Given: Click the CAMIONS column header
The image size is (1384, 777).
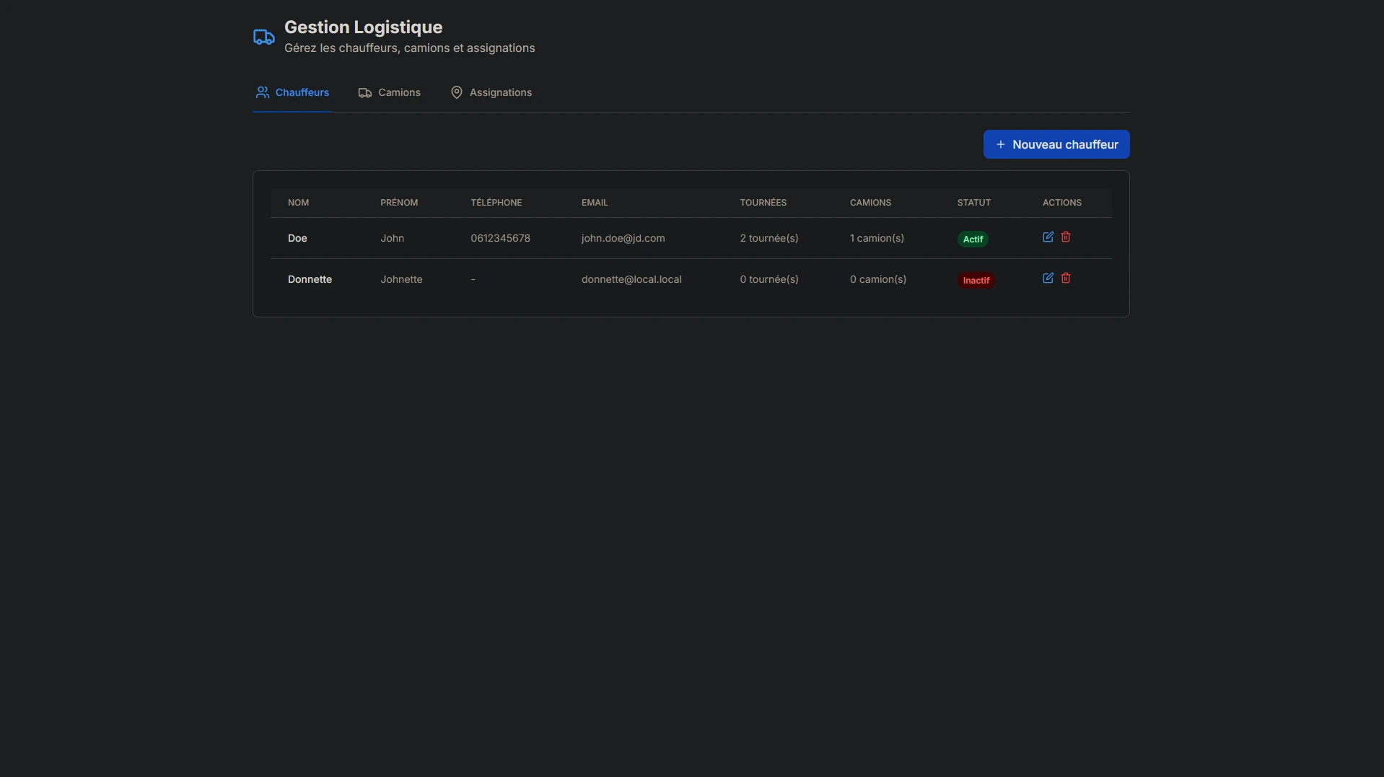Looking at the screenshot, I should tap(870, 203).
